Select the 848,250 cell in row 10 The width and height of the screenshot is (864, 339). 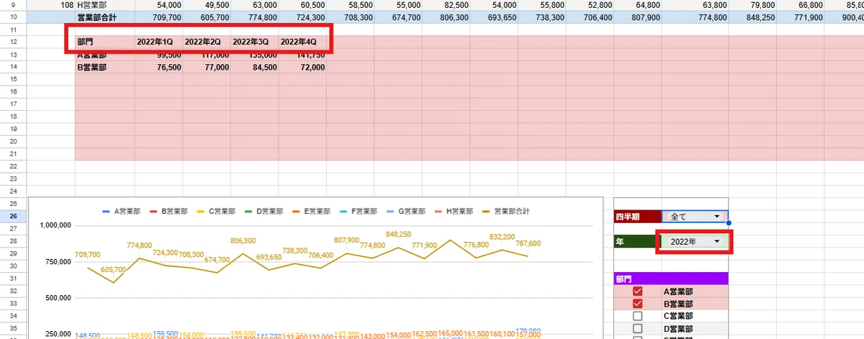[752, 17]
